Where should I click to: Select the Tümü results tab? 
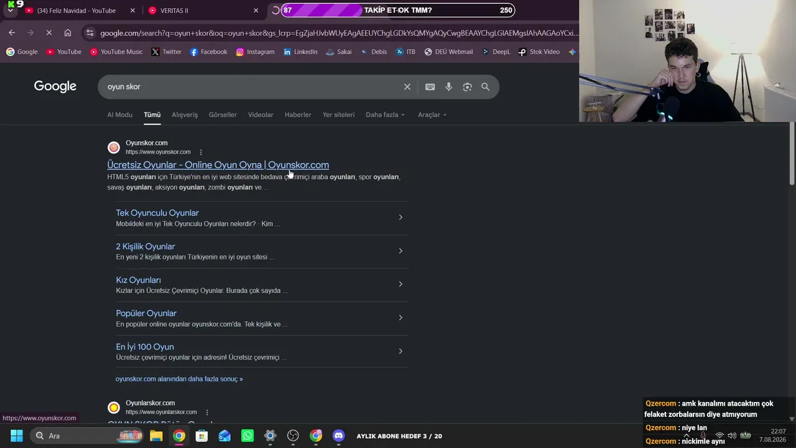point(152,115)
